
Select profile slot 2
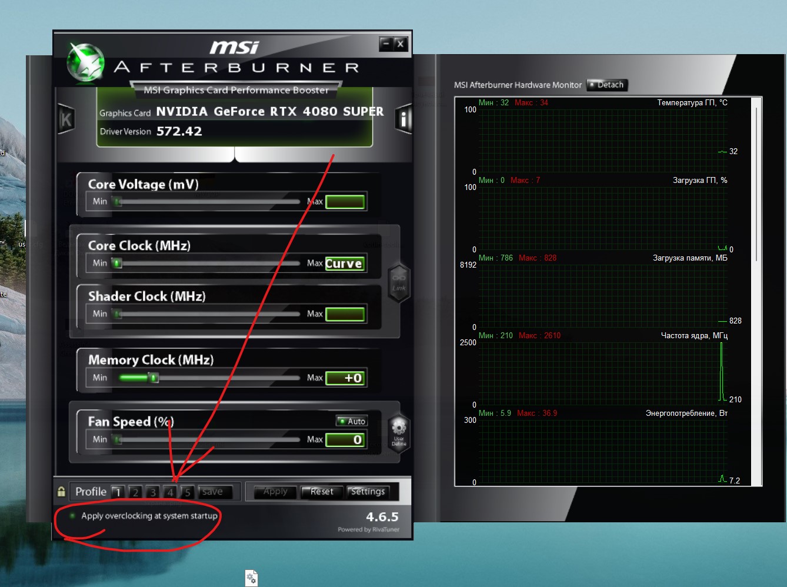coord(135,492)
